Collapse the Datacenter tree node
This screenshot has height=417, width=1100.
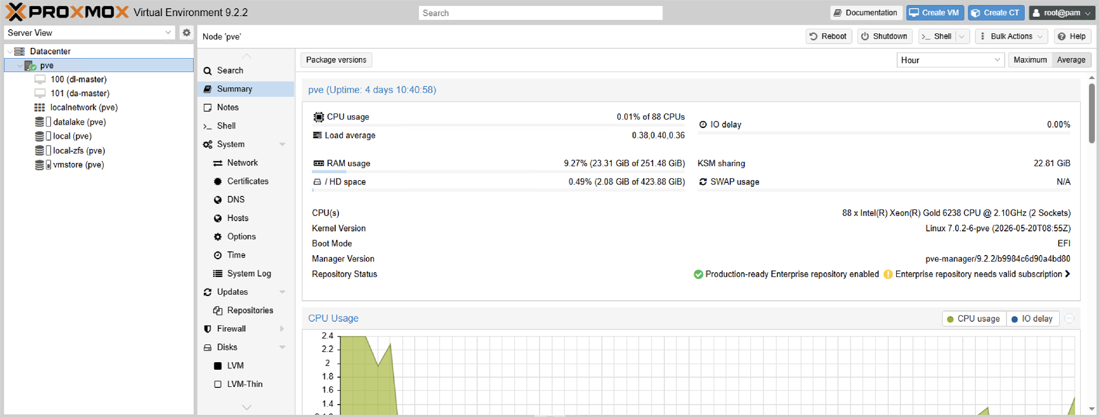click(x=9, y=51)
